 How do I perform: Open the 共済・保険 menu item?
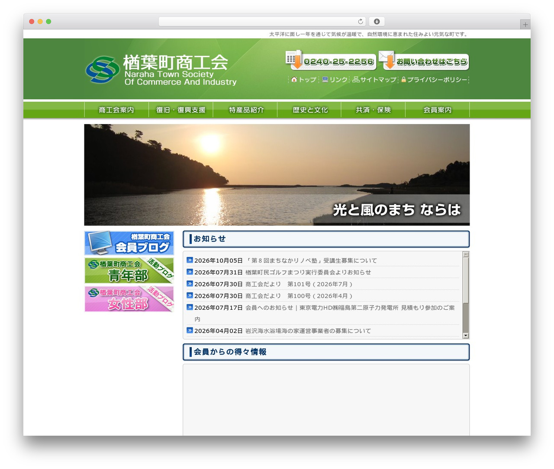[x=373, y=110]
